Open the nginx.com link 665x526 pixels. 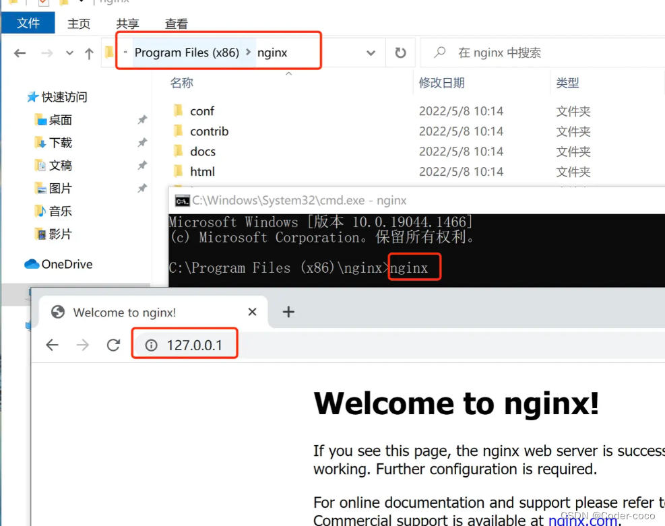click(583, 520)
